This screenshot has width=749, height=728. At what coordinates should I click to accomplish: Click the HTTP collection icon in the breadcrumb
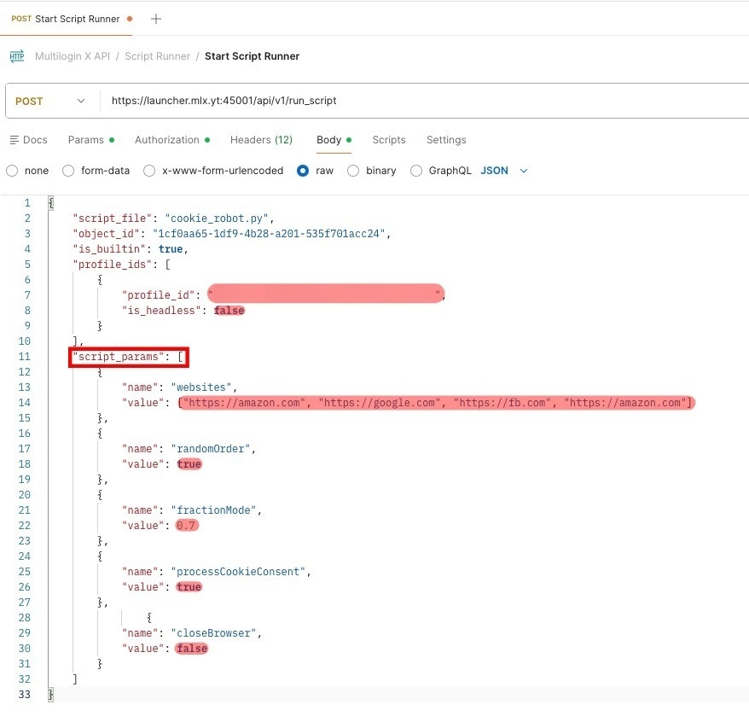(16, 56)
